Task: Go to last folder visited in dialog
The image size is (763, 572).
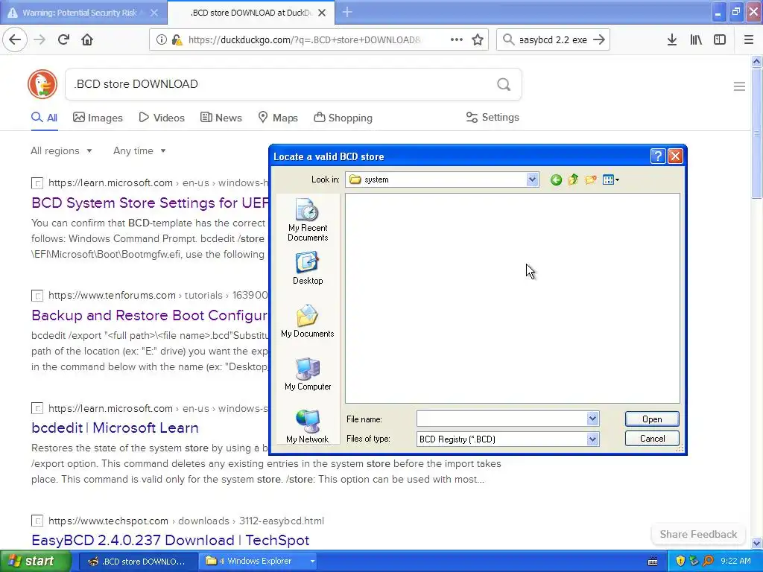Action: 556,180
